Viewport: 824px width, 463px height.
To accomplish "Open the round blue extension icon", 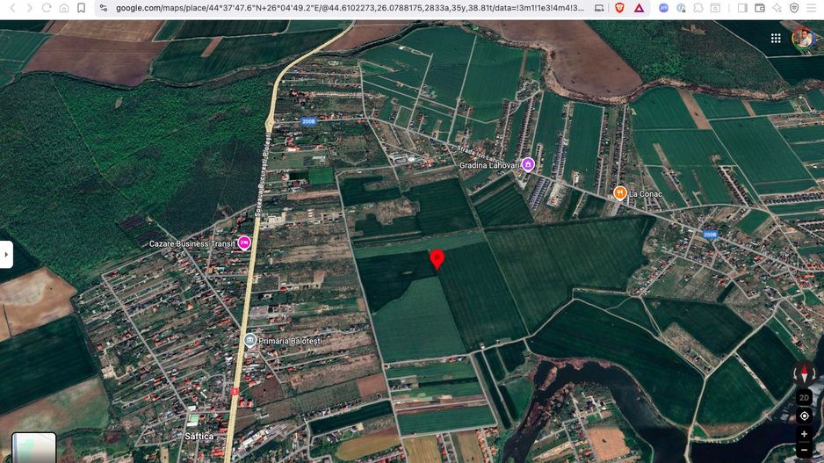I will pos(664,8).
